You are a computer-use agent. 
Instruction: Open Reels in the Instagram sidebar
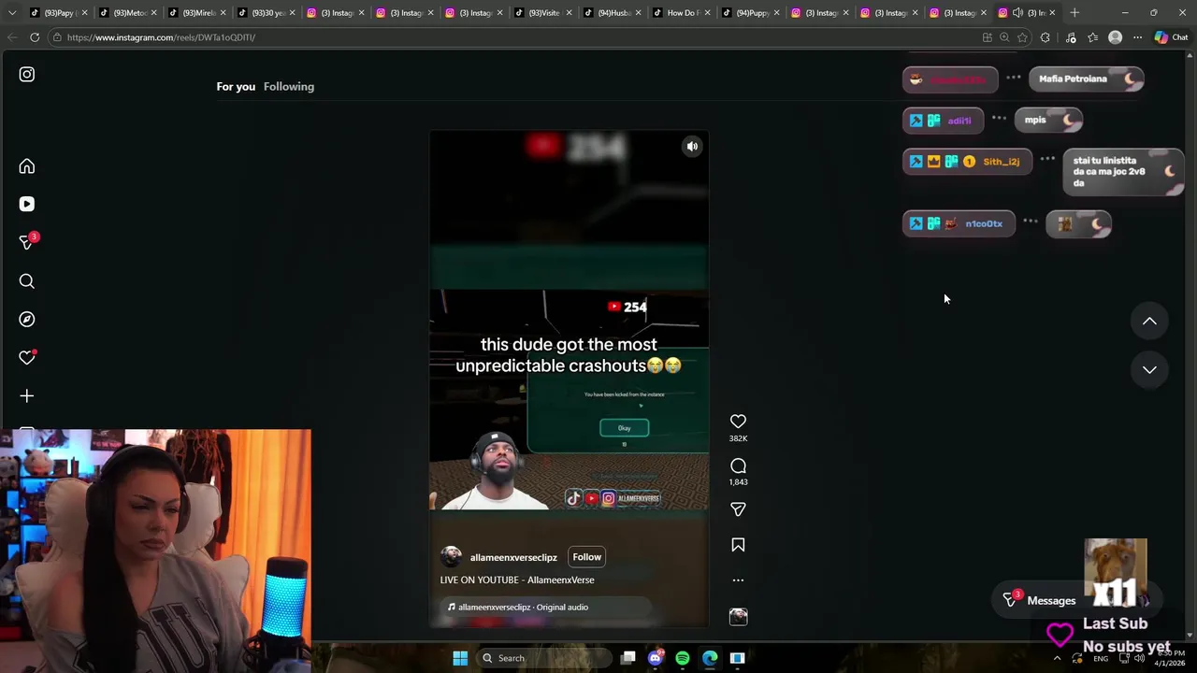pyautogui.click(x=27, y=204)
